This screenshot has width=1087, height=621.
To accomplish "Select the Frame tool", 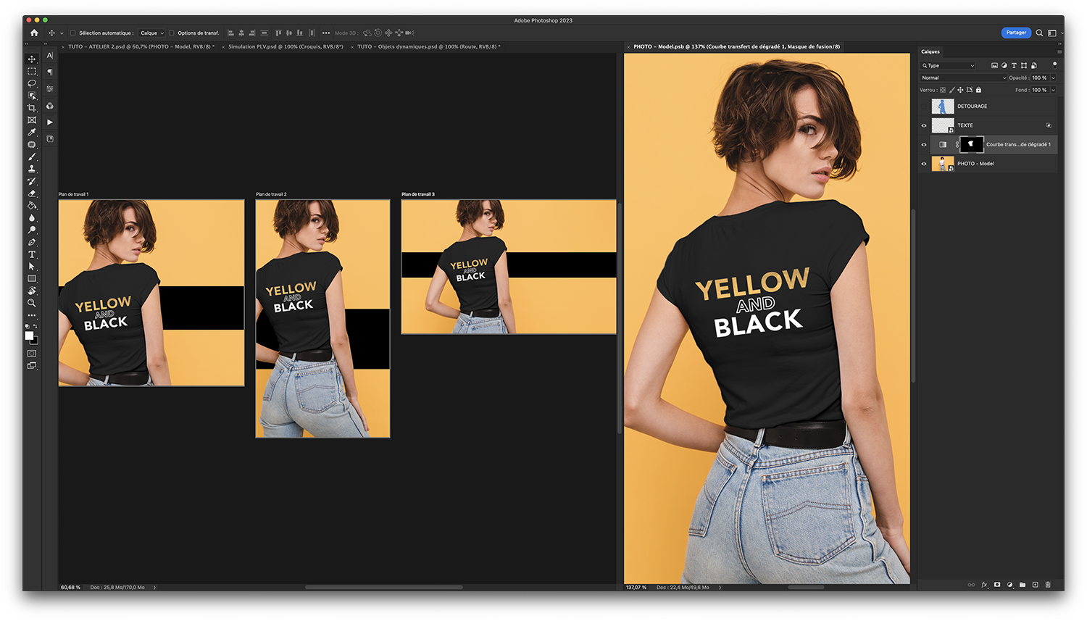I will click(32, 120).
